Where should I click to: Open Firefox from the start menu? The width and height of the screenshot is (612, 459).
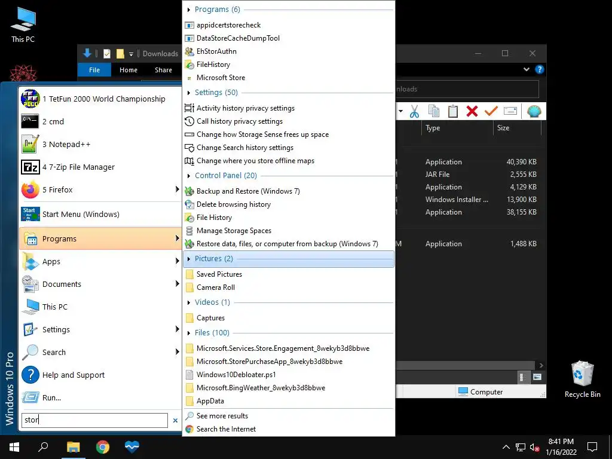tap(100, 189)
